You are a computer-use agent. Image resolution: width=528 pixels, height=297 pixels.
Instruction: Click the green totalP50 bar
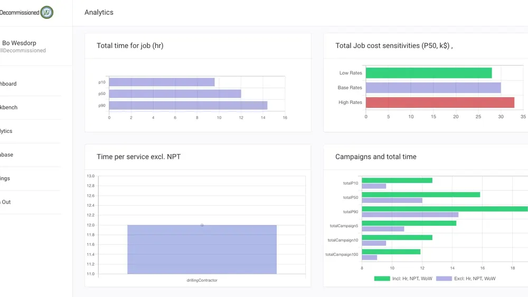[421, 195]
